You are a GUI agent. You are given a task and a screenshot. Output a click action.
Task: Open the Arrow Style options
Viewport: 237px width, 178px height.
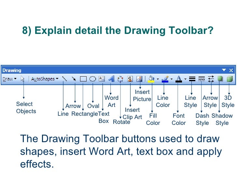[211, 79]
